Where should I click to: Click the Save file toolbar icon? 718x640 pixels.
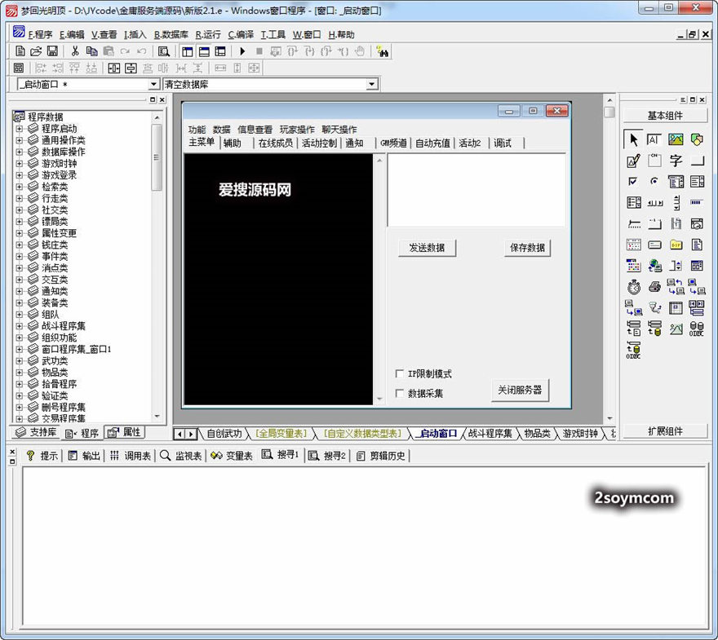pos(52,51)
